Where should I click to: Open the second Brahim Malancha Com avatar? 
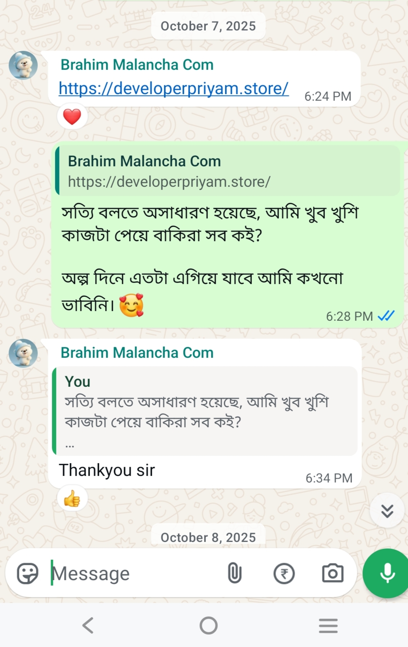23,353
